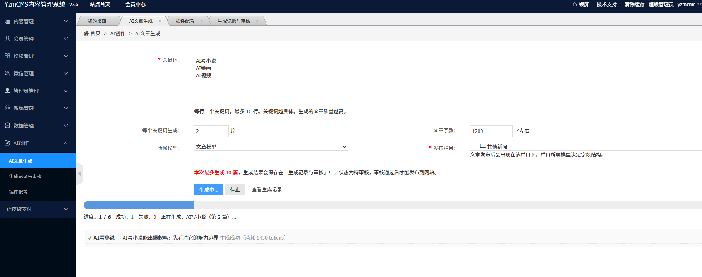702x277 pixels.
Task: Click the 文章字数 input field
Action: [491, 131]
